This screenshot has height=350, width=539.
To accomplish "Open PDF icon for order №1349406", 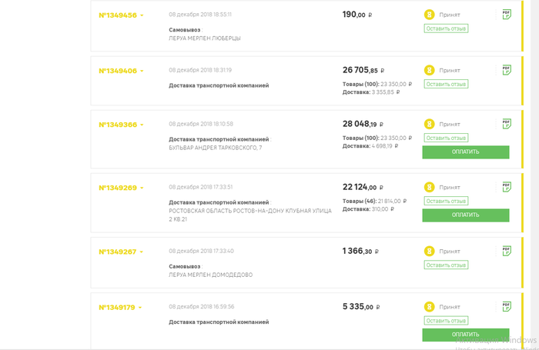I will [507, 69].
